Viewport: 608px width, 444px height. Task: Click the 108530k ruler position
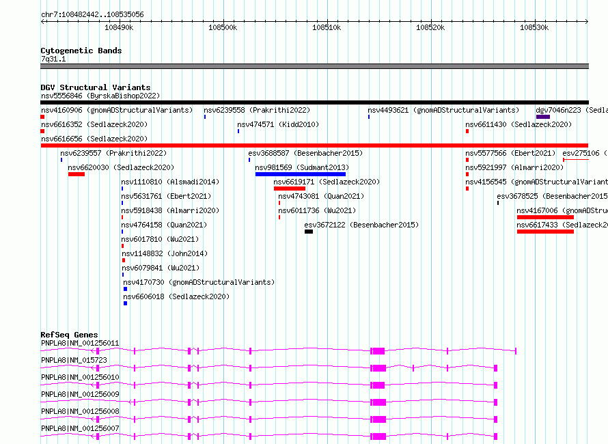535,27
